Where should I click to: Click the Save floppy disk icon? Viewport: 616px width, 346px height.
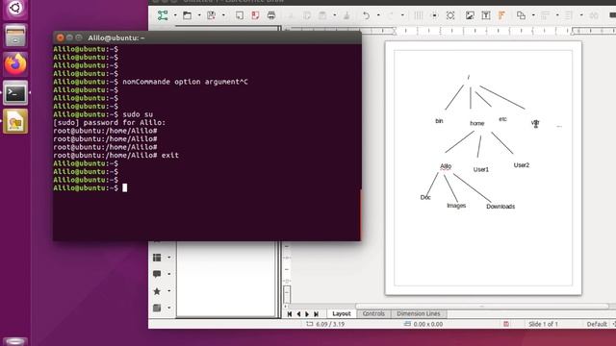(212, 15)
